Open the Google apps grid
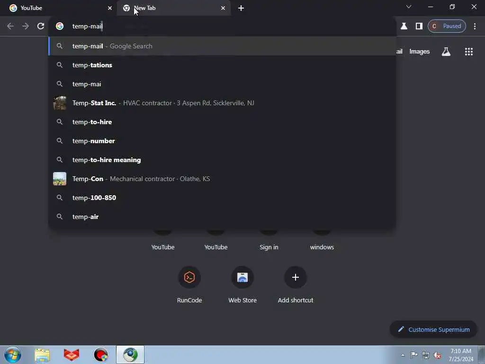 point(468,52)
